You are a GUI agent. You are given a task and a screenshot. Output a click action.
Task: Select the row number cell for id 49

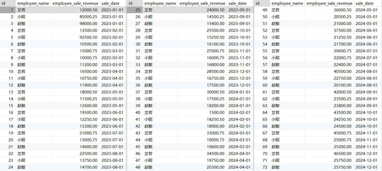(x=262, y=10)
